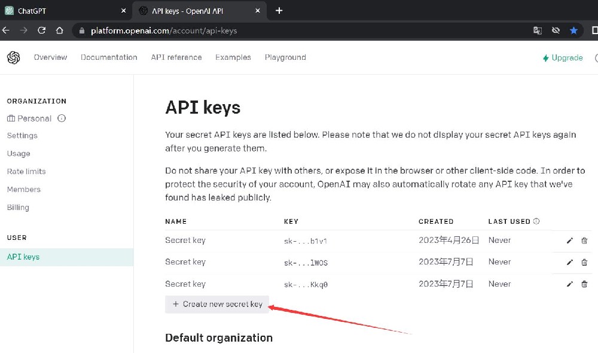Click the API keys page heading
The width and height of the screenshot is (598, 353).
pos(203,108)
